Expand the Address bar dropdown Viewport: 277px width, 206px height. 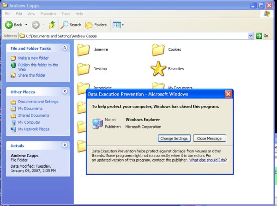tap(251, 36)
